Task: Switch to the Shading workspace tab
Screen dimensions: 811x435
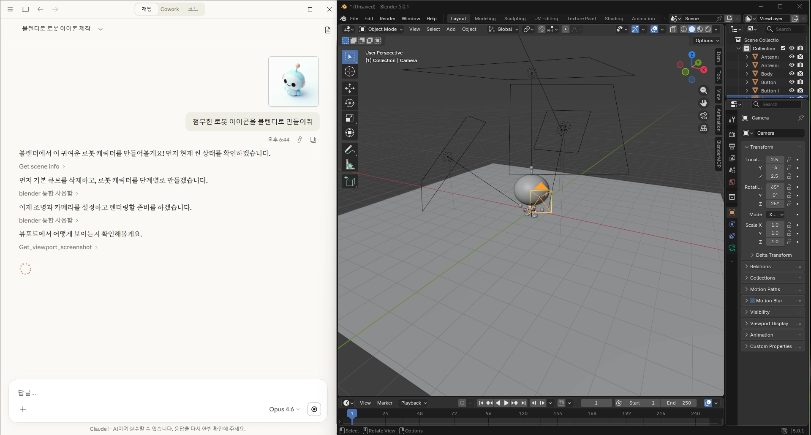Action: click(613, 19)
